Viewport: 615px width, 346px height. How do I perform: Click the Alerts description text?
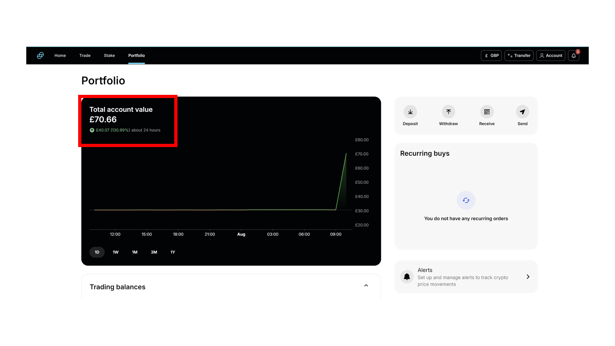(463, 281)
